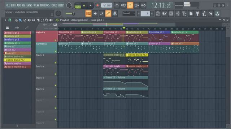The image size is (231, 129).
Task: Add new item with plus button
Action: (x=17, y=126)
